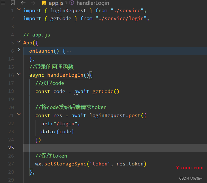Screen dimensions: 207x183
Task: Click the "./service" path on line 1
Action: [x=127, y=10]
